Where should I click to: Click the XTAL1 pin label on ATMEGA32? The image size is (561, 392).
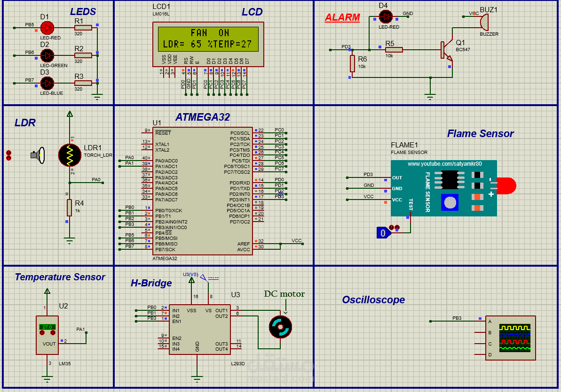click(x=162, y=145)
